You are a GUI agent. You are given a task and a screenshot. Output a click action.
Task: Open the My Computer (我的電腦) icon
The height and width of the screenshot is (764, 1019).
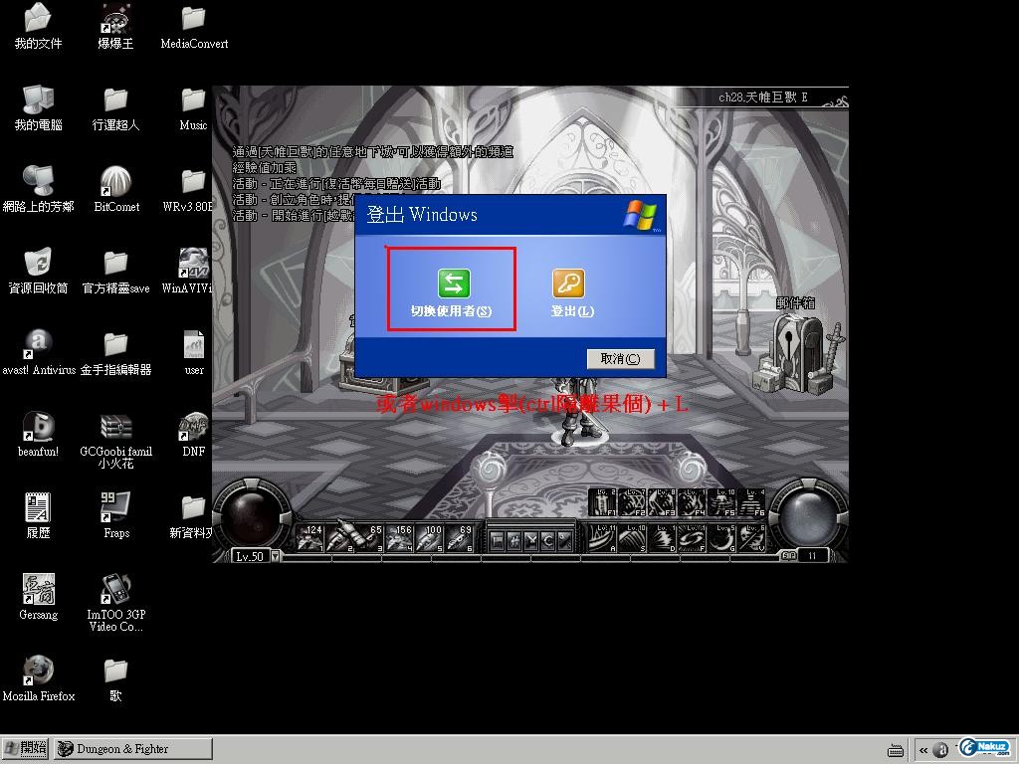click(38, 100)
